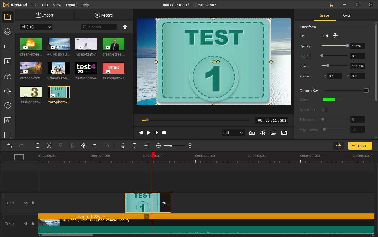
Task: Switch to the Color tab
Action: [346, 15]
